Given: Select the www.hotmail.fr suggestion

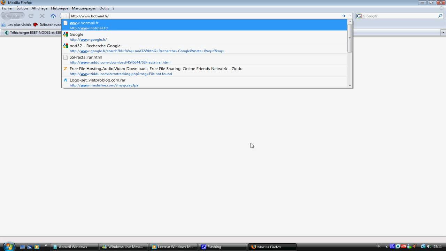Looking at the screenshot, I should 205,25.
